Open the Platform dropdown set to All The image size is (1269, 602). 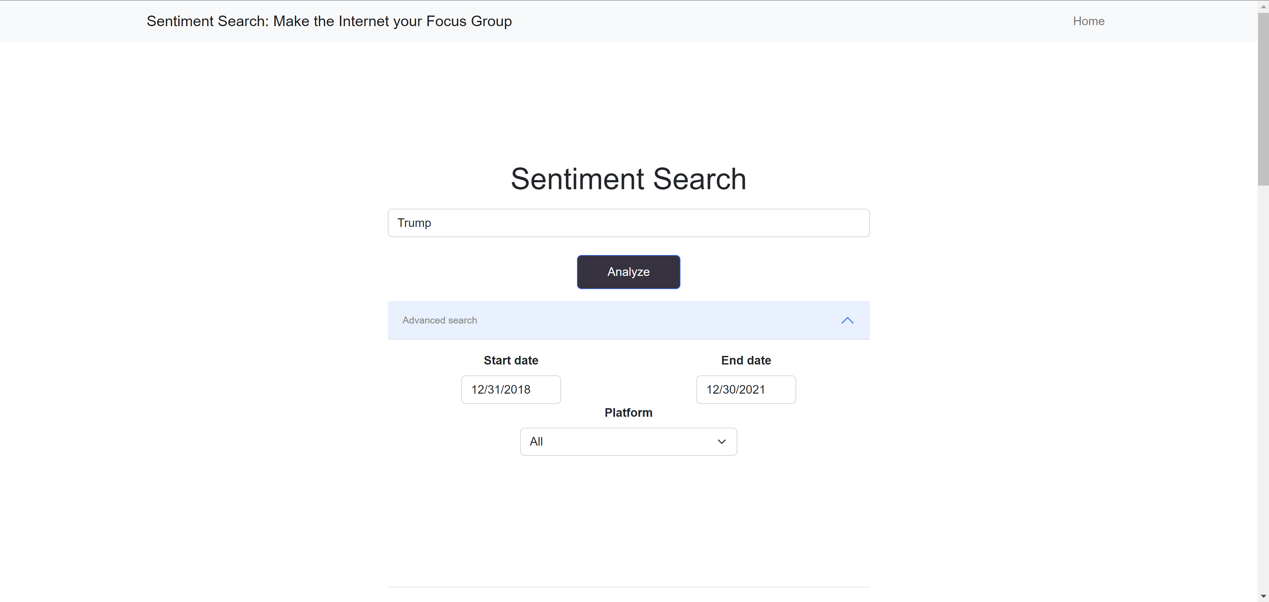[x=628, y=442]
